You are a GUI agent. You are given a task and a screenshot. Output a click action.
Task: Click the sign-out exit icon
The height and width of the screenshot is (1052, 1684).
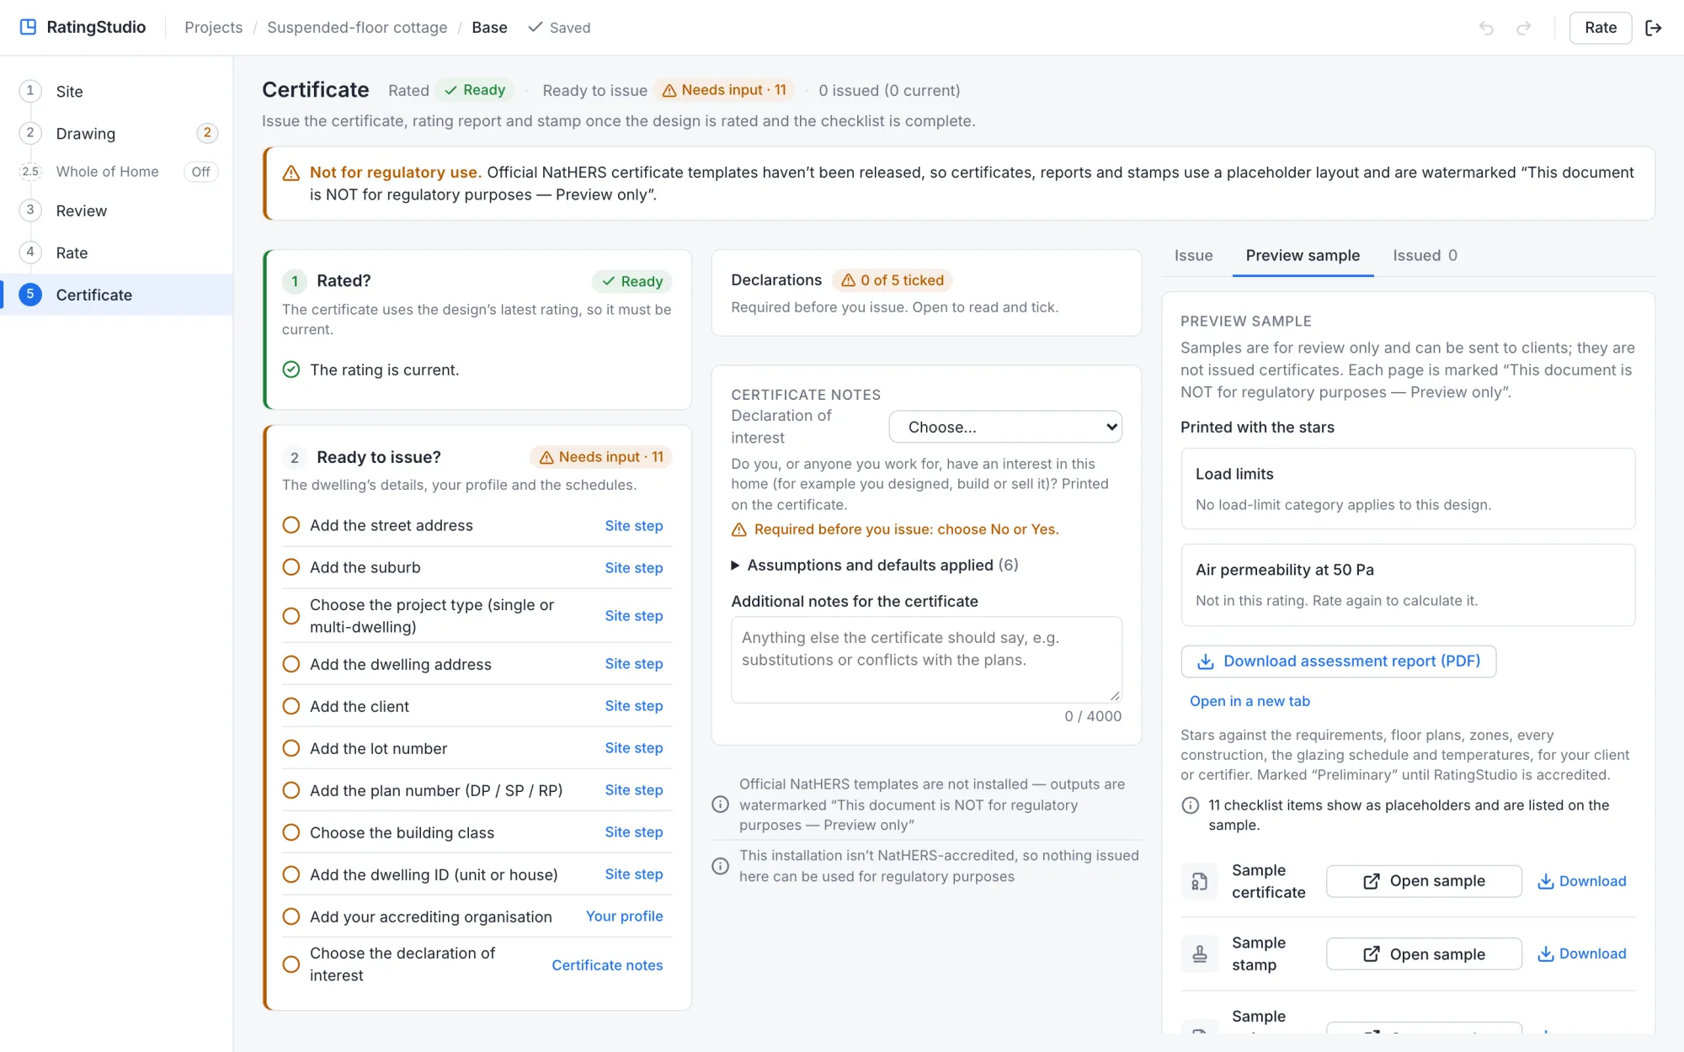coord(1654,28)
